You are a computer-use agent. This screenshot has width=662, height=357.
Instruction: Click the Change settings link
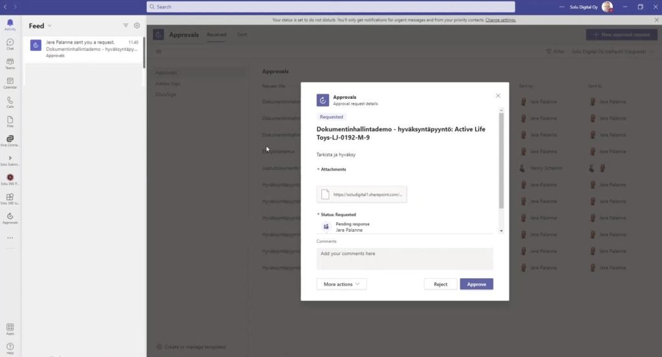[500, 20]
